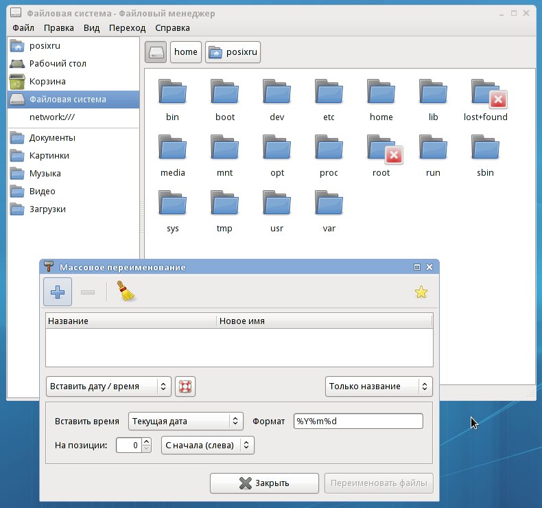Viewport: 542px width, 508px height.
Task: Open the opt folder
Action: click(x=277, y=155)
